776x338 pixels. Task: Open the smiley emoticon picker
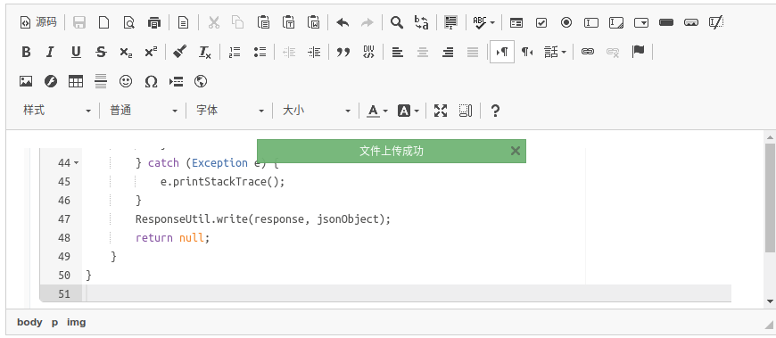click(x=126, y=82)
